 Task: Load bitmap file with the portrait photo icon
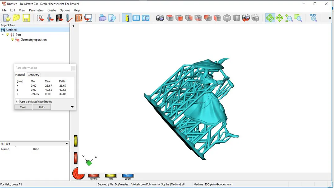(x=59, y=18)
